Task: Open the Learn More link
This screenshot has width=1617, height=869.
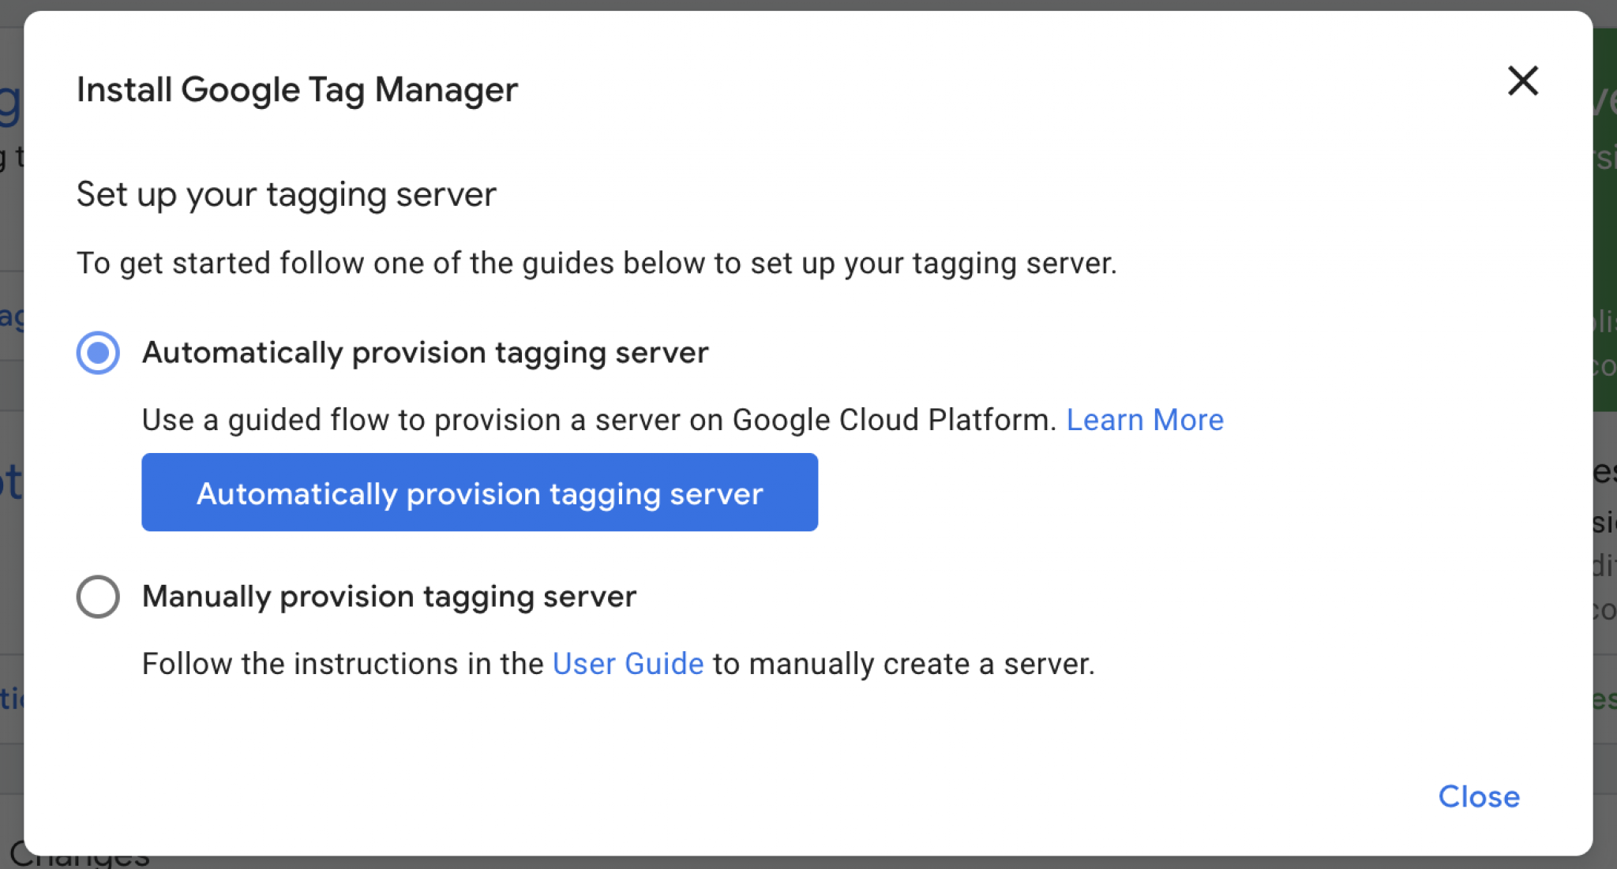Action: pyautogui.click(x=1144, y=420)
